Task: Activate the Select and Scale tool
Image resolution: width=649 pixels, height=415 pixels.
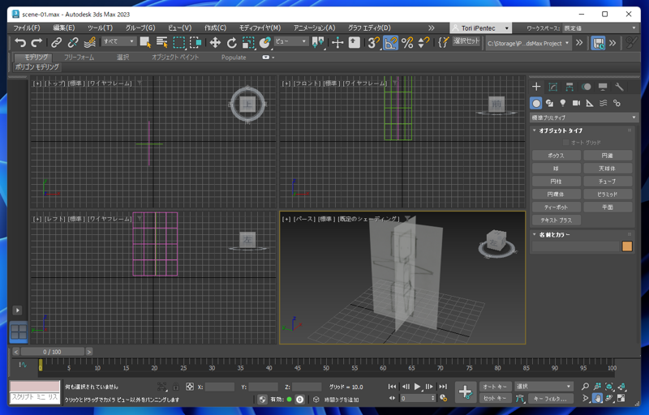Action: coord(248,42)
